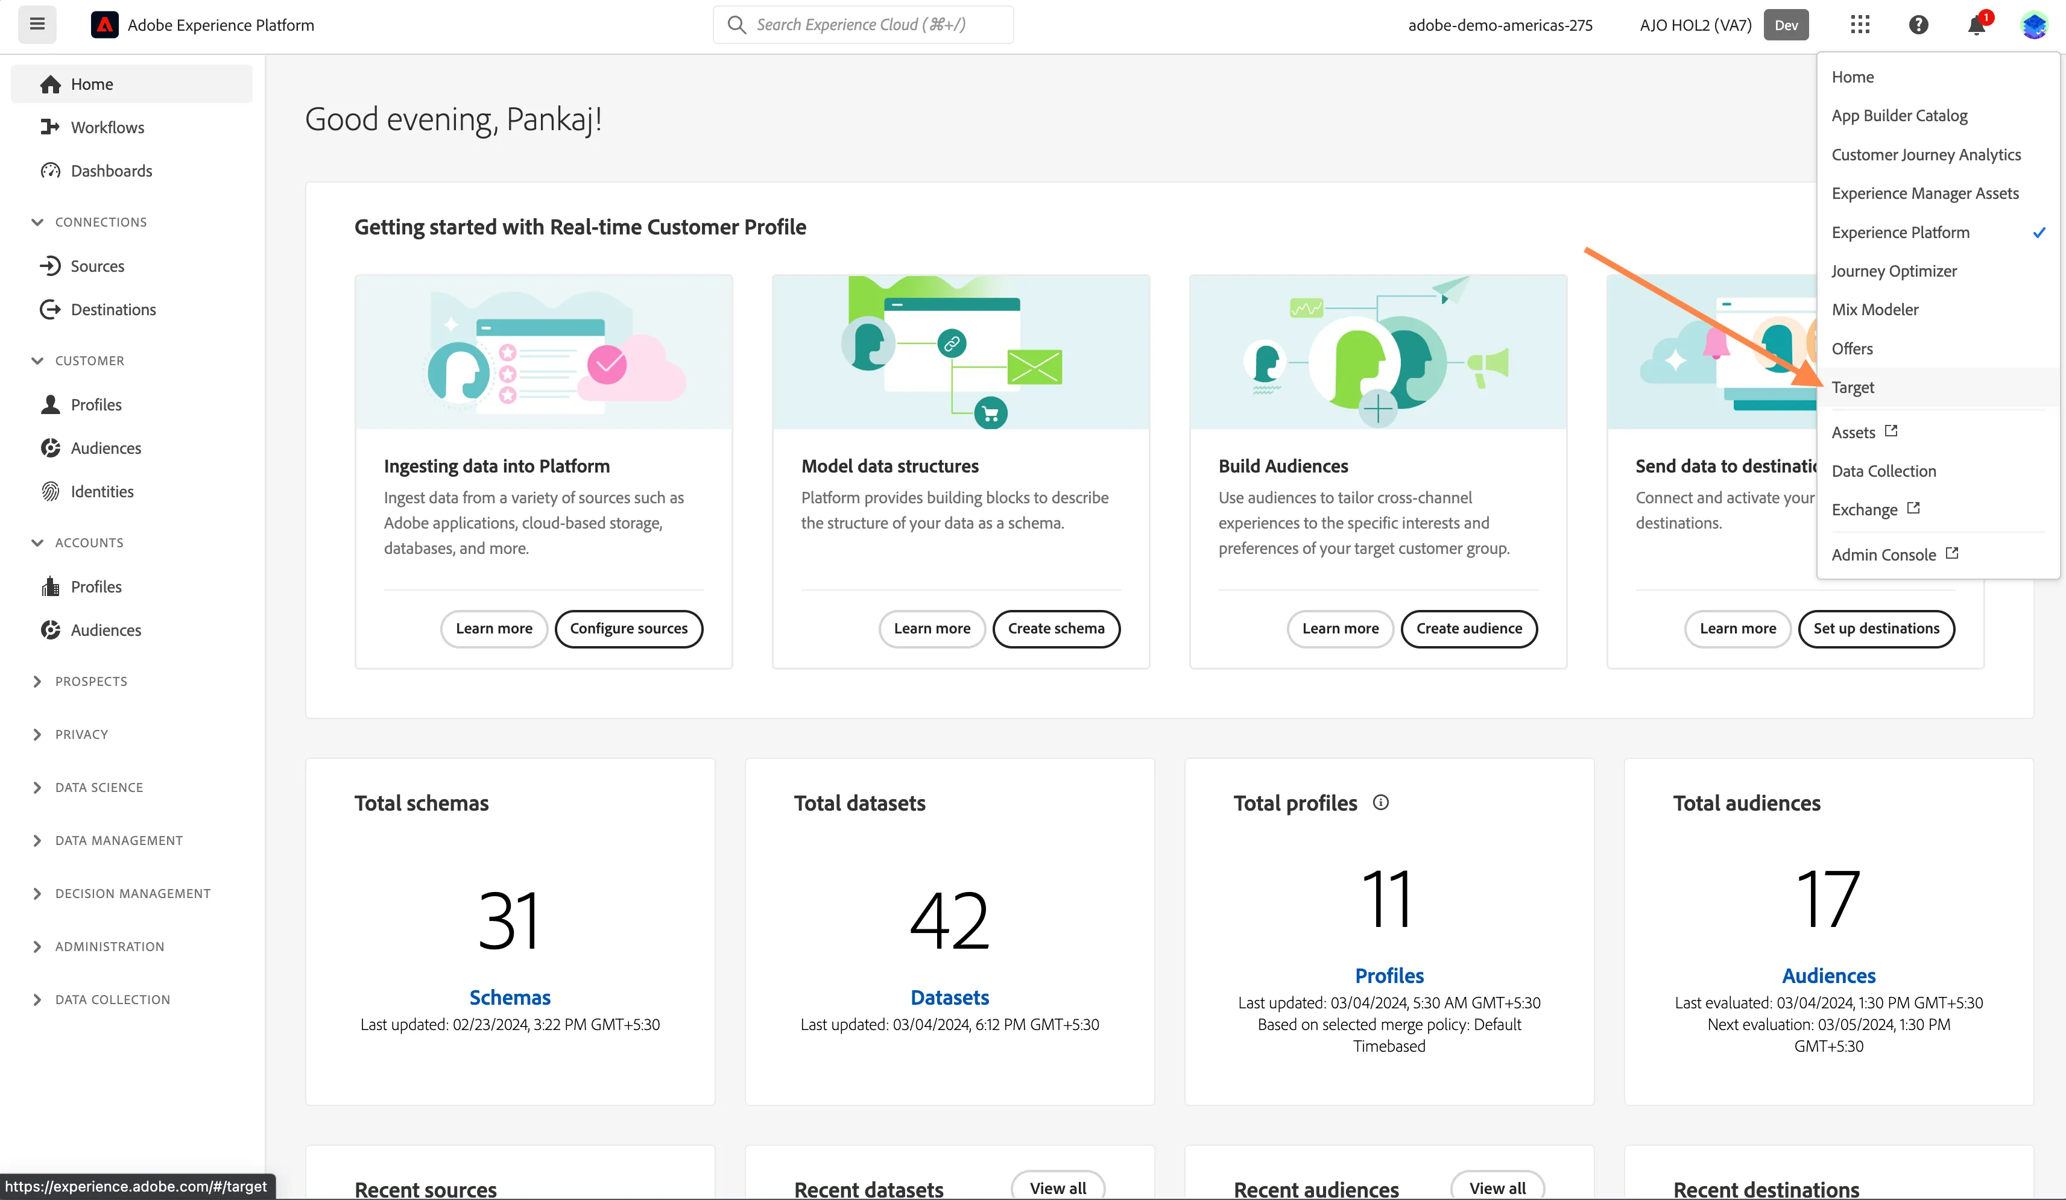The height and width of the screenshot is (1200, 2066).
Task: Select Target in the app switcher menu
Action: [x=1938, y=387]
